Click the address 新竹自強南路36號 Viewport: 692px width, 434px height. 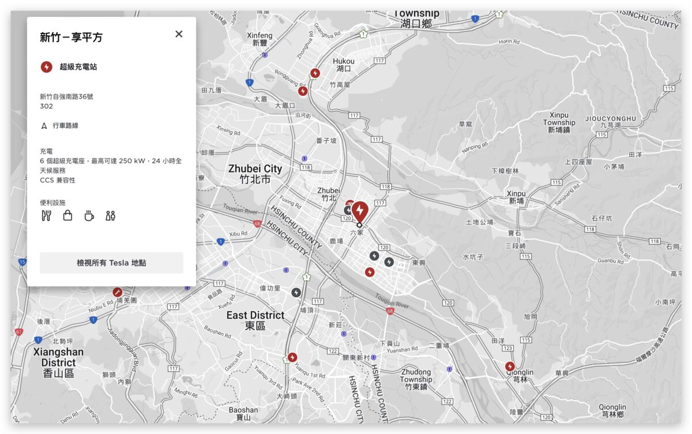[x=66, y=97]
